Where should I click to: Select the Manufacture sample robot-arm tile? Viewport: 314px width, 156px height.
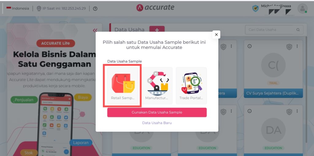point(157,86)
